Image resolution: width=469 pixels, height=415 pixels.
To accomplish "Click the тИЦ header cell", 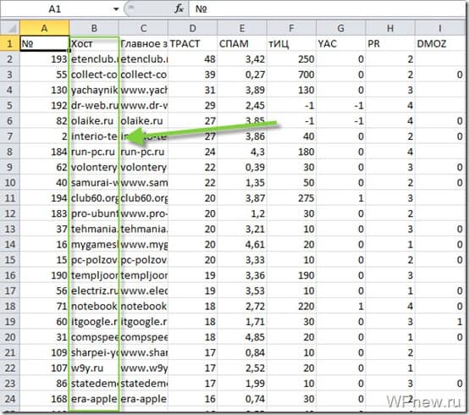I will coord(291,44).
